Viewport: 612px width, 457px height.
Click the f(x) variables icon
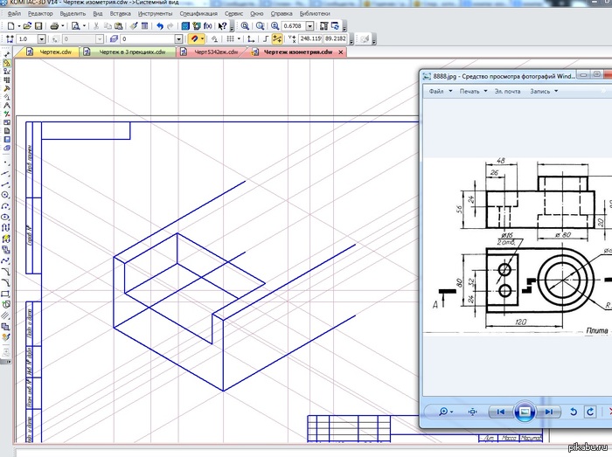(x=208, y=27)
